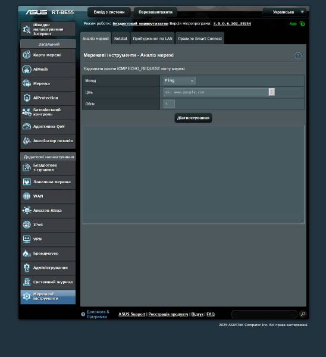
Task: Switch to Аналіз мережі tab
Action: (96, 38)
